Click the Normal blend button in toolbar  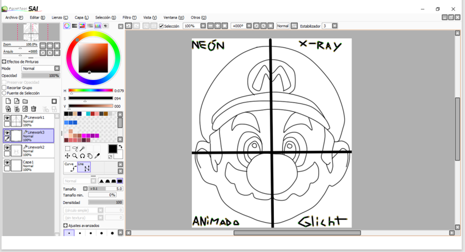point(283,26)
